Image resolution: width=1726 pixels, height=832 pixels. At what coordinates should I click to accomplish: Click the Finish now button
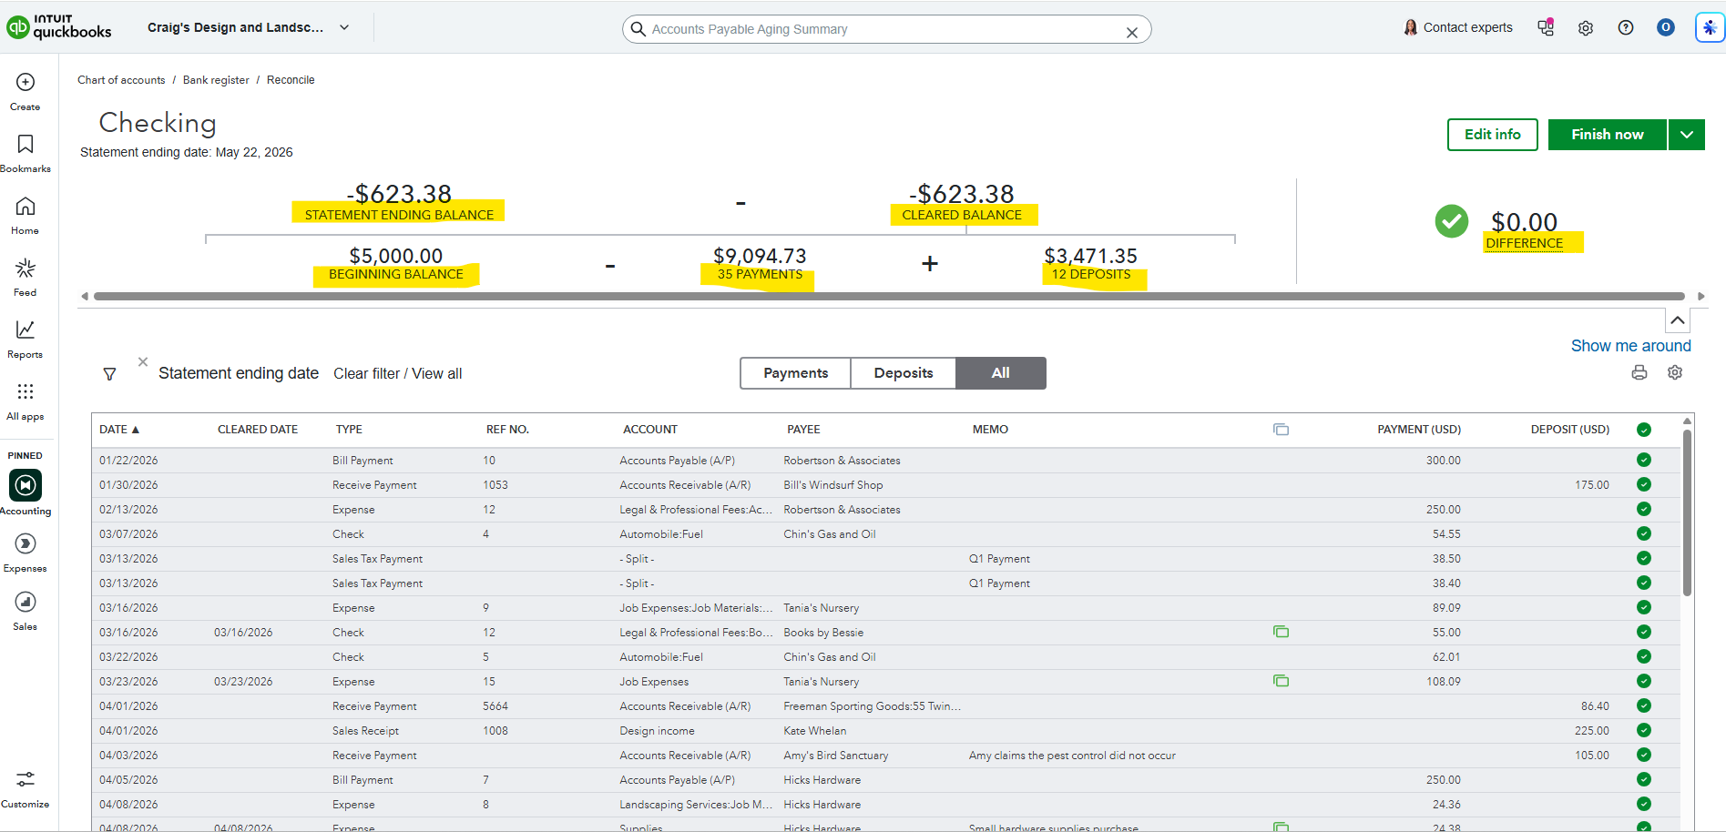click(x=1608, y=135)
